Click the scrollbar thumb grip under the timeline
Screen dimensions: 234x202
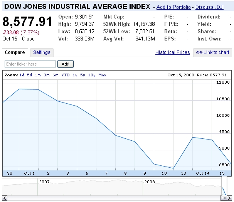224,198
